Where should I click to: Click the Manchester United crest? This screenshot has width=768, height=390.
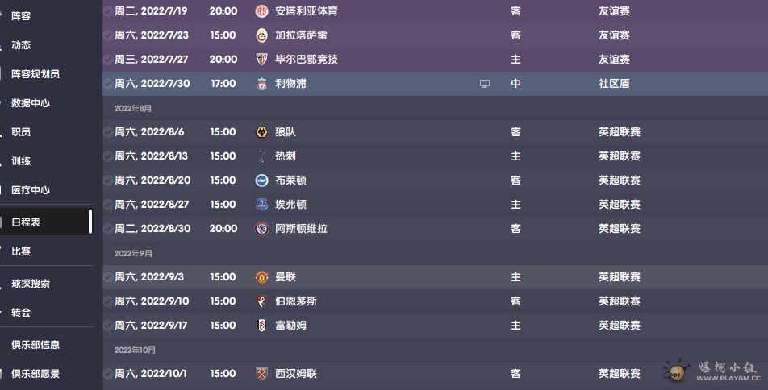(x=262, y=277)
